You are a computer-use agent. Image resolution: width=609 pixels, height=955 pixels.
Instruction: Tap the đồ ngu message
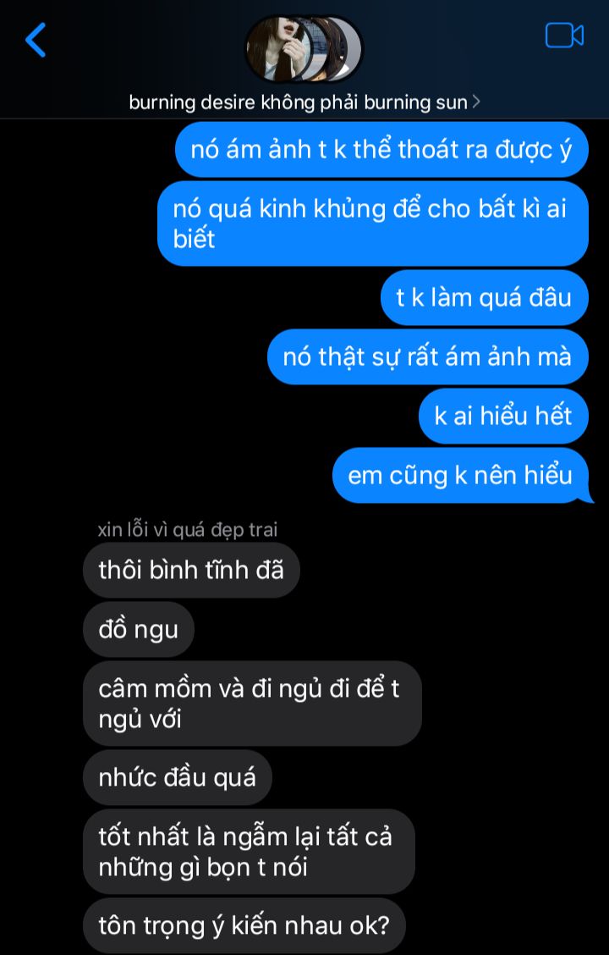pos(138,629)
